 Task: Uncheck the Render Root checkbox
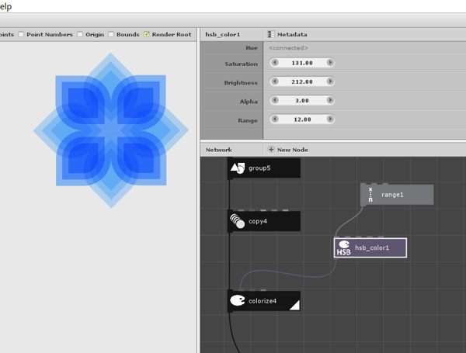coord(147,34)
